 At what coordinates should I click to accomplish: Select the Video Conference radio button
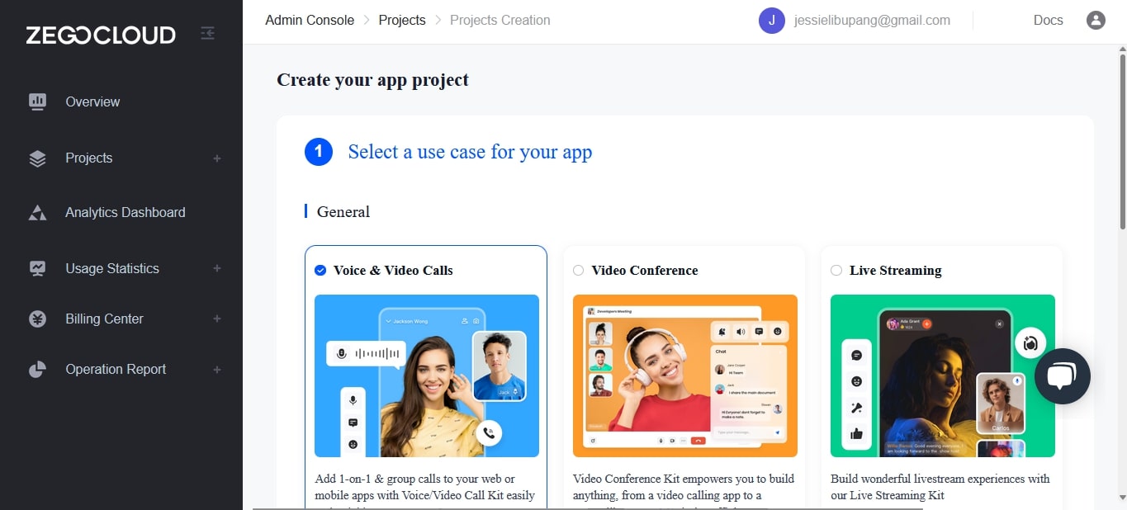[578, 270]
